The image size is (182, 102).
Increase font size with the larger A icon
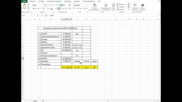51,5
